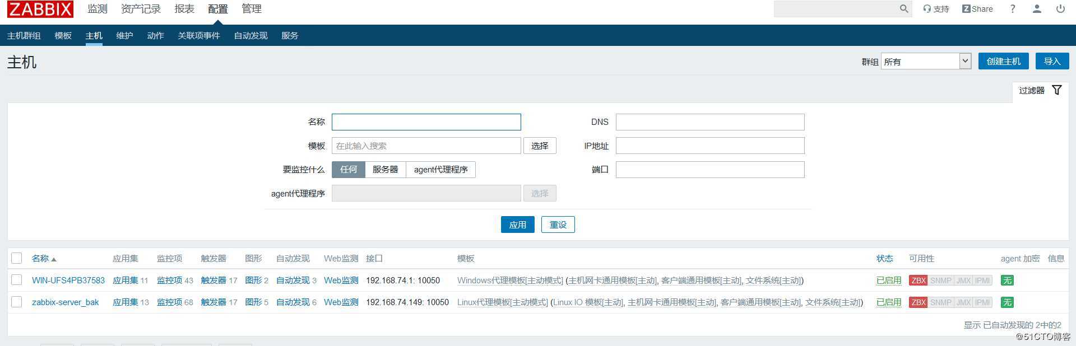Click ZBX availability badge for zabbix-server_bak
The width and height of the screenshot is (1076, 346).
[x=919, y=302]
